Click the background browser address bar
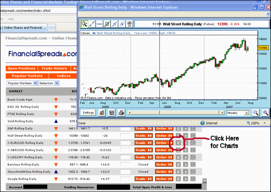The height and width of the screenshot is (192, 271). point(38,11)
